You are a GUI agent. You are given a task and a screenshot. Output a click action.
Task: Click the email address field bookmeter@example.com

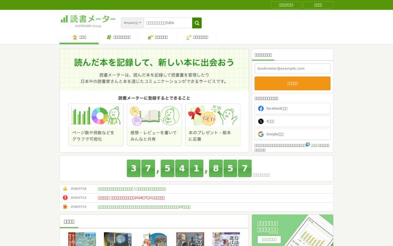293,68
